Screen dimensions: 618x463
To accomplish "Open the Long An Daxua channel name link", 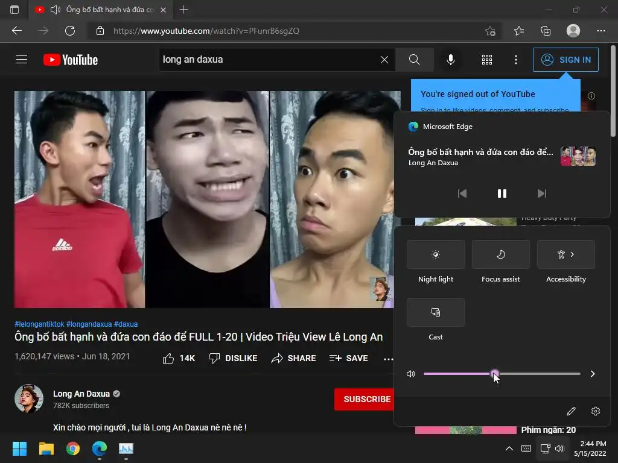I will pyautogui.click(x=81, y=394).
